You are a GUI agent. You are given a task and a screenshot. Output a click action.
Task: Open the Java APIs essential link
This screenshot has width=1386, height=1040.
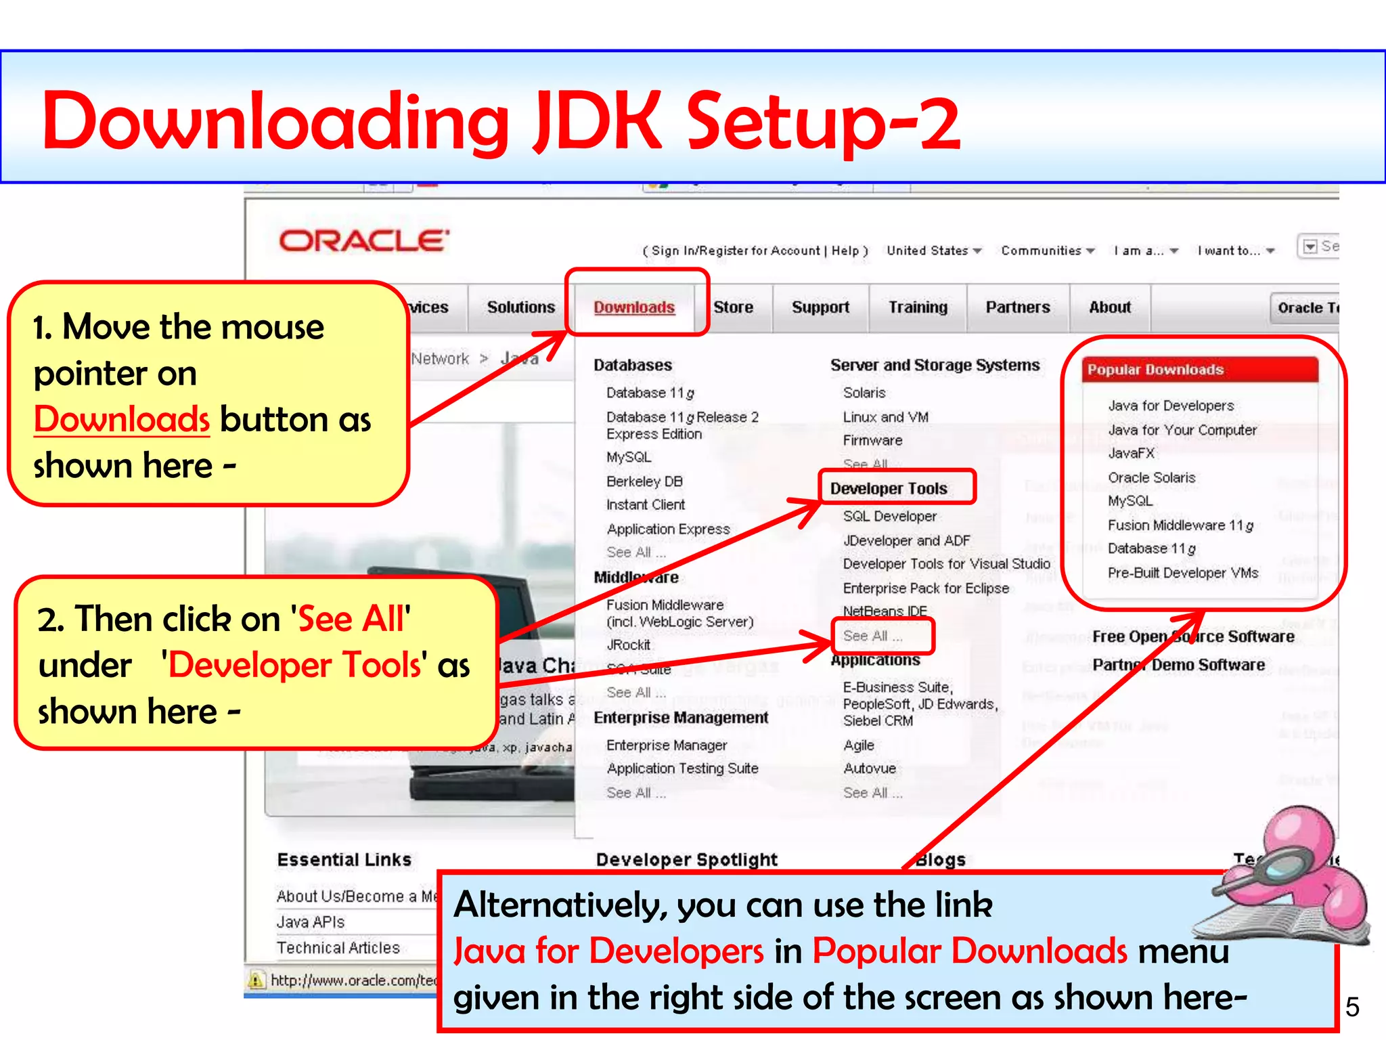pyautogui.click(x=311, y=922)
